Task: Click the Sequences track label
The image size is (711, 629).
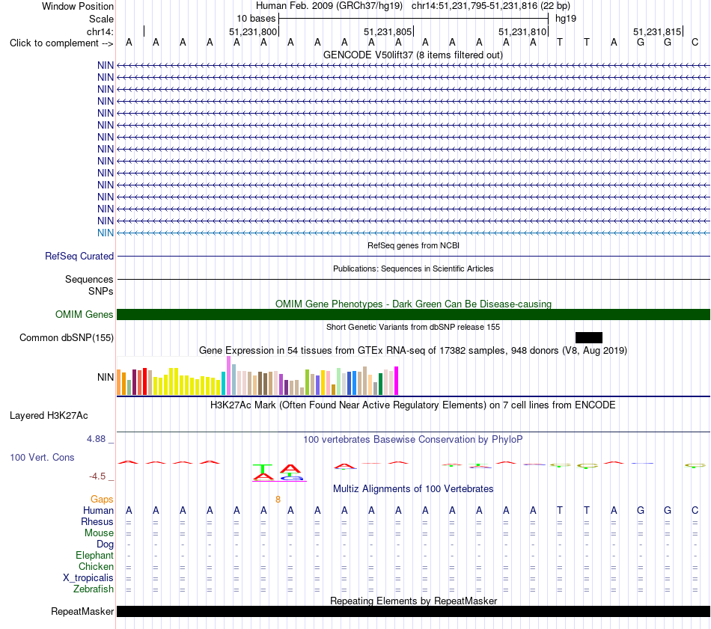Action: [x=89, y=279]
